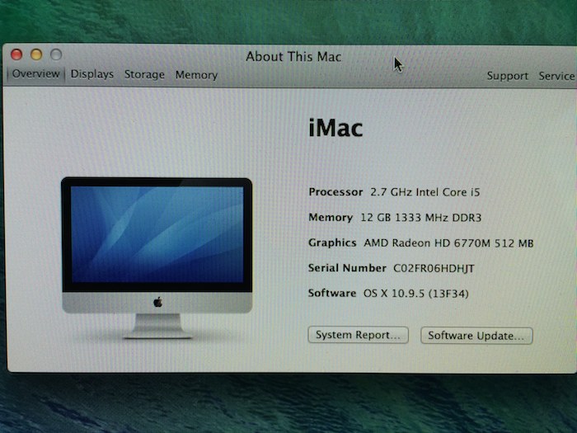Select the Storage tab
577x433 pixels.
144,75
